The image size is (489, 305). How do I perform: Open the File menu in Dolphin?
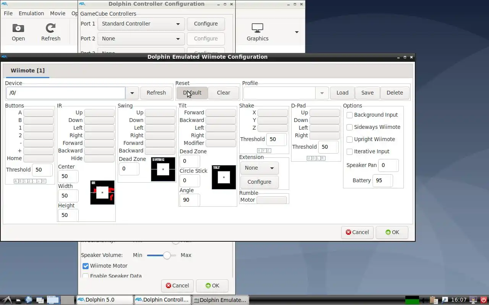coord(8,13)
